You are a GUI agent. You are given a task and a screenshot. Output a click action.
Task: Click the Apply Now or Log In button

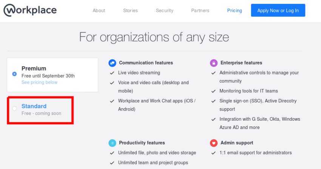coord(278,10)
